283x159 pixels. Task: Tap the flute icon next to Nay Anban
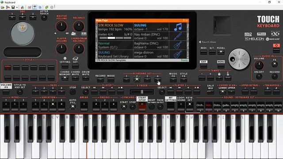[178, 36]
